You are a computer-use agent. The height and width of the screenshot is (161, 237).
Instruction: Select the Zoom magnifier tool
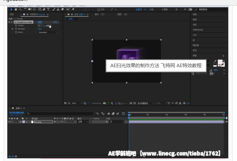pyautogui.click(x=20, y=10)
